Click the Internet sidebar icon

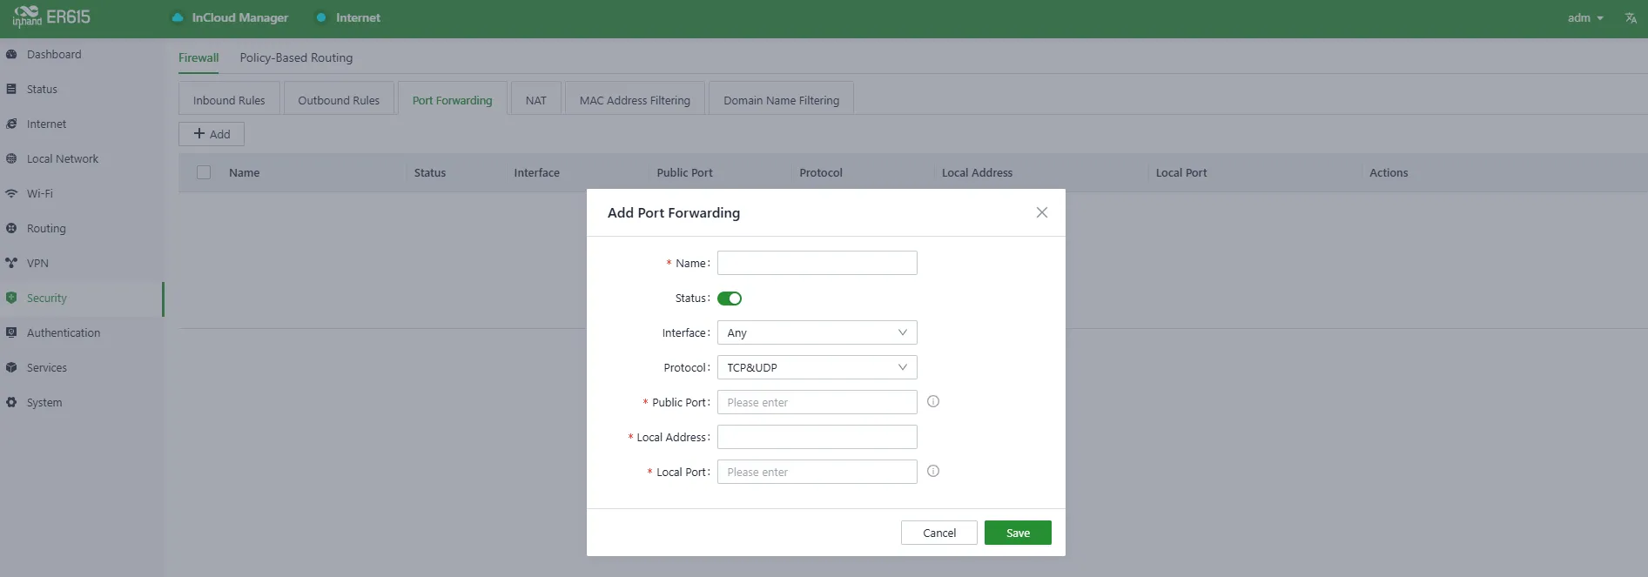11,124
